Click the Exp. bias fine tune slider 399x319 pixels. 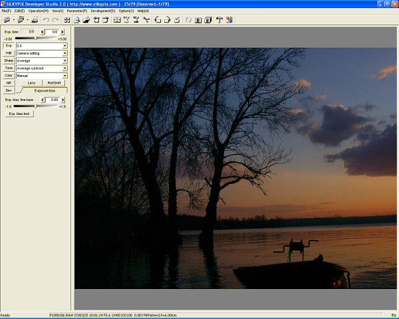(x=36, y=106)
